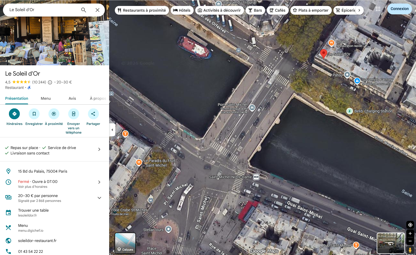
Task: Click the search magnifier icon
Action: click(84, 10)
